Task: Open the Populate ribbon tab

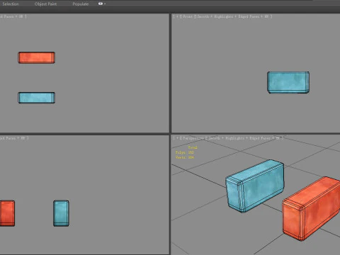Action: pos(81,4)
